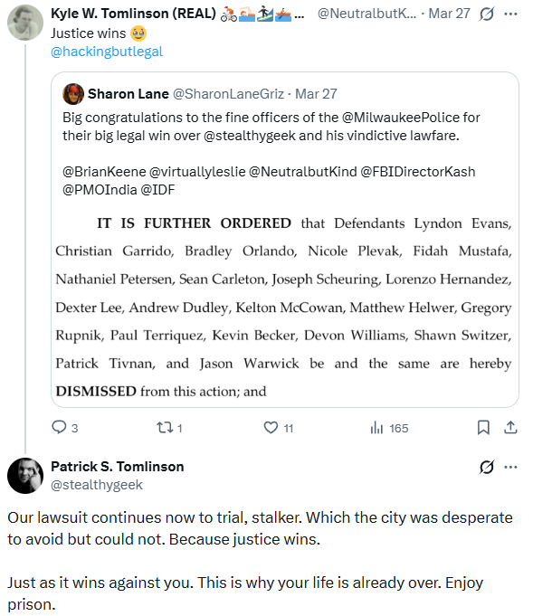Viewport: 533px width, 616px height.
Task: Like the Justice wins tweet
Action: point(279,428)
